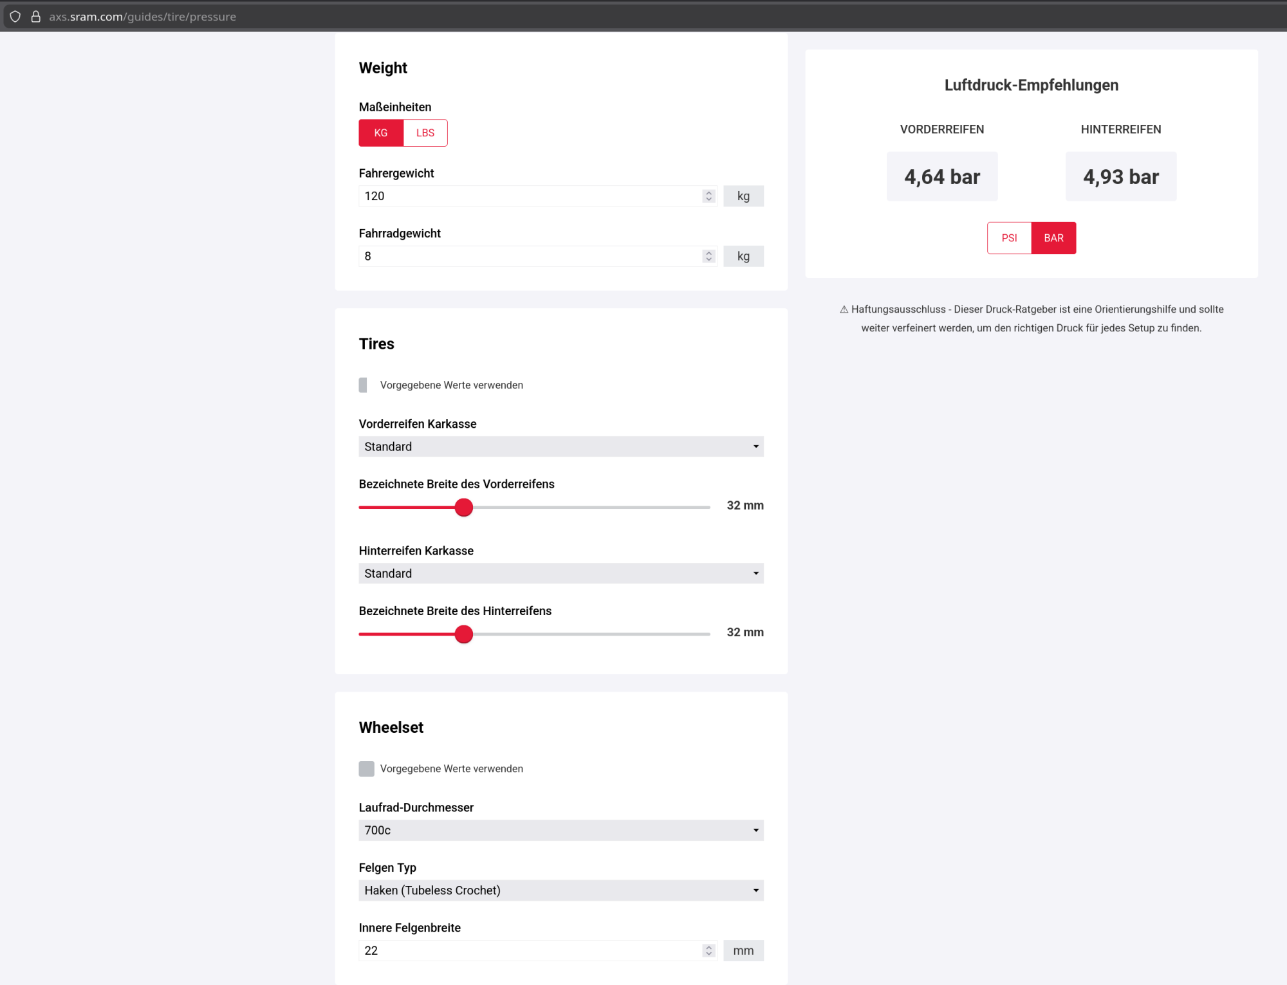Click the shield tracking protection icon

(15, 17)
